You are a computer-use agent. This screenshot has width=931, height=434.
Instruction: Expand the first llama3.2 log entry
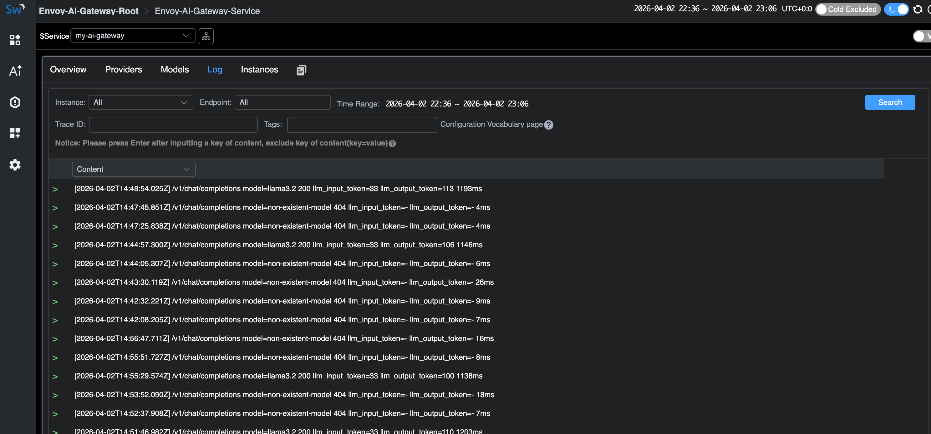point(55,188)
